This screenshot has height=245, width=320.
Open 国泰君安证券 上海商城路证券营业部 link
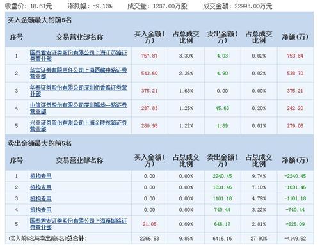click(78, 224)
